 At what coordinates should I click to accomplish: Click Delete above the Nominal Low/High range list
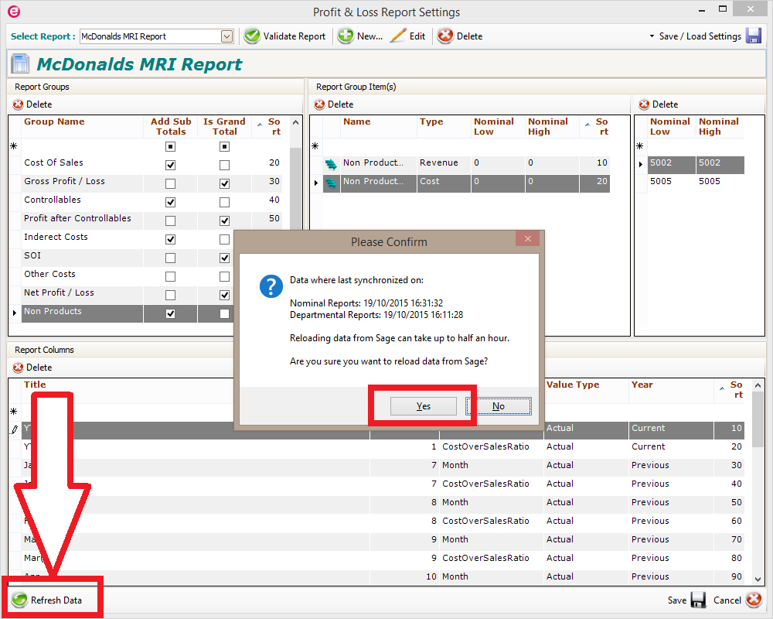659,104
